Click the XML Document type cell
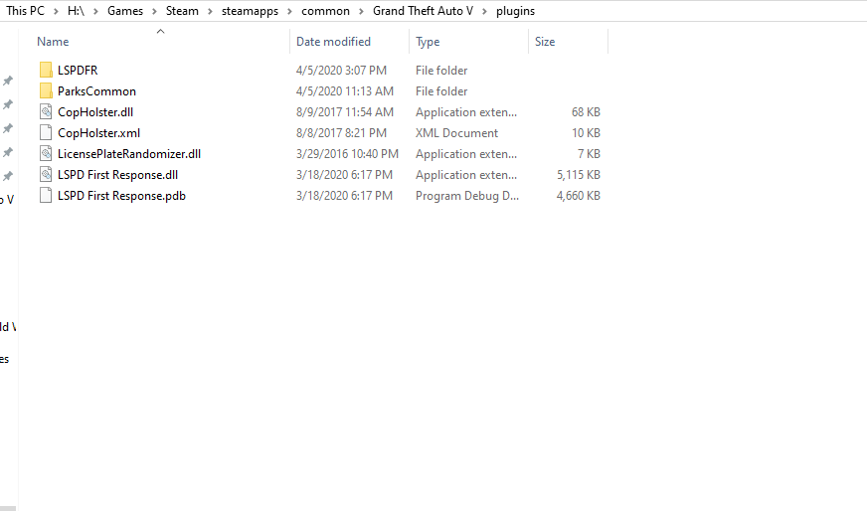Screen dimensions: 867x511 pos(456,133)
